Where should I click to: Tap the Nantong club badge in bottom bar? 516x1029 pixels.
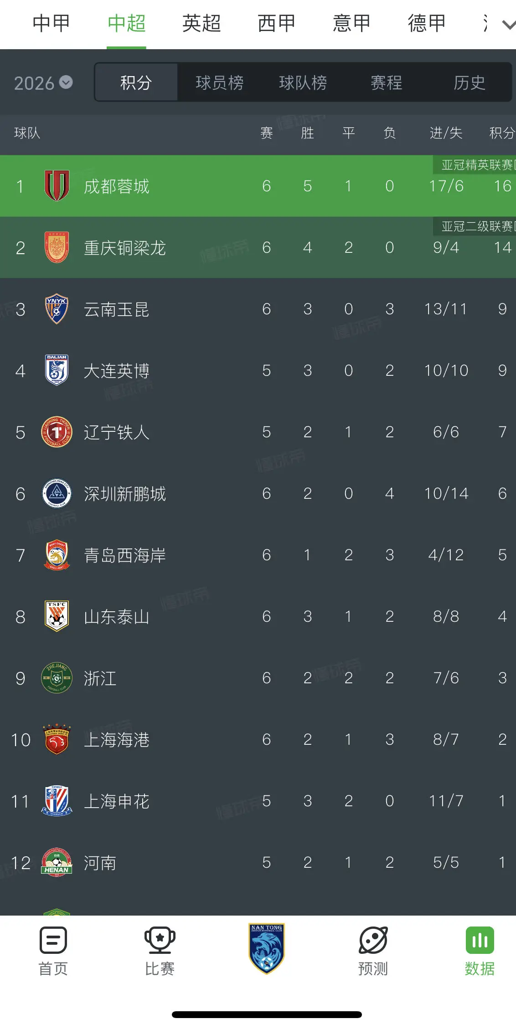pyautogui.click(x=267, y=948)
